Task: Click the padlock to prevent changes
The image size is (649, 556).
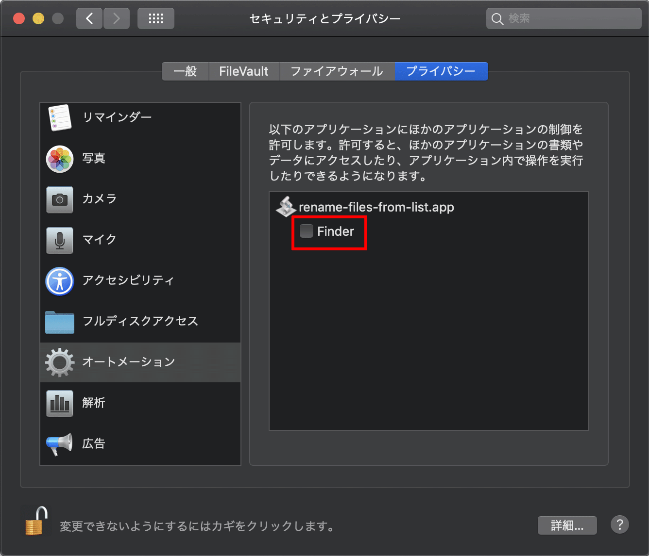Action: point(36,521)
